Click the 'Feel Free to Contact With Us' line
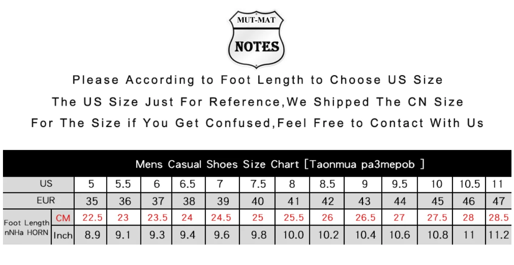Screen dimensions: 514x265 tap(258, 123)
